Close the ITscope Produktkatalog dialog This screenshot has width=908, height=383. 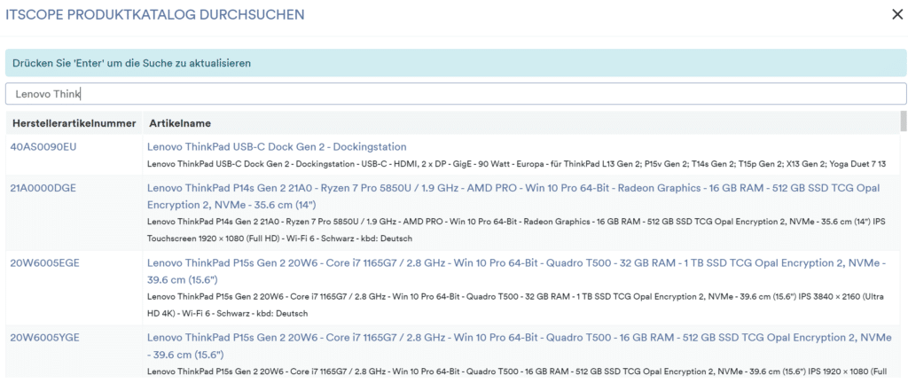[897, 14]
